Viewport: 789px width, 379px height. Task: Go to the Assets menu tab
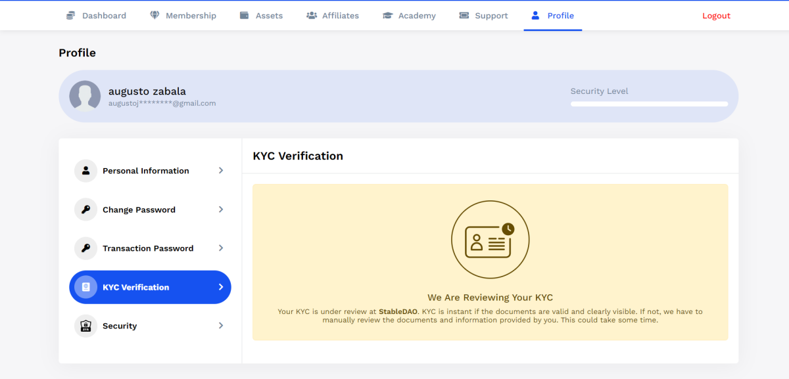pos(261,15)
